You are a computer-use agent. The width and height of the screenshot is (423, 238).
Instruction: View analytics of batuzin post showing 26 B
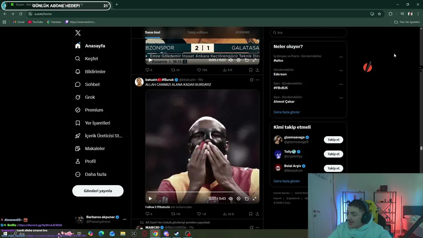[x=228, y=214]
